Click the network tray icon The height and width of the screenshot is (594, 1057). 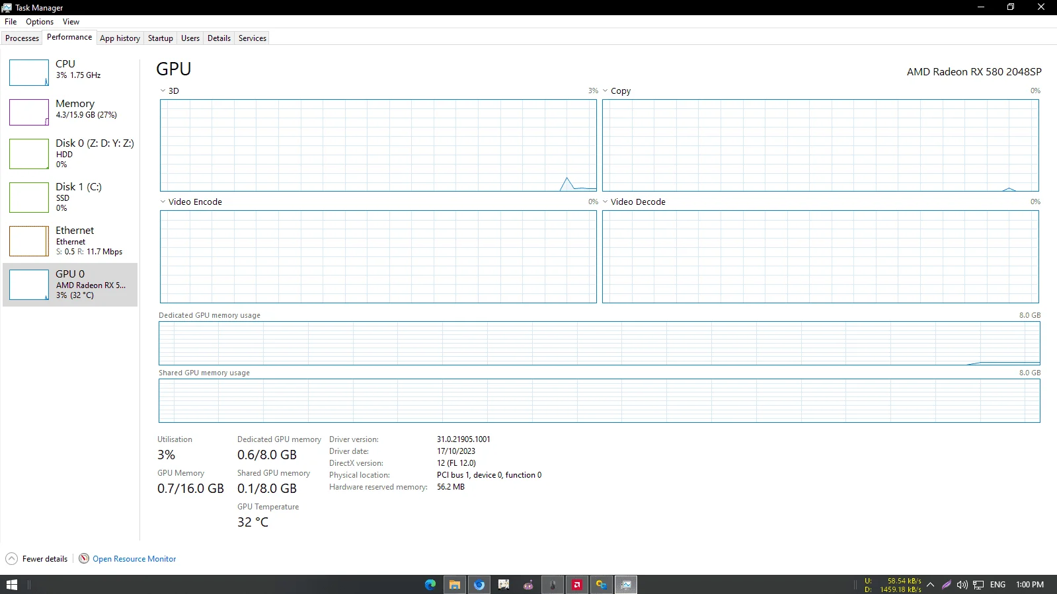(978, 585)
